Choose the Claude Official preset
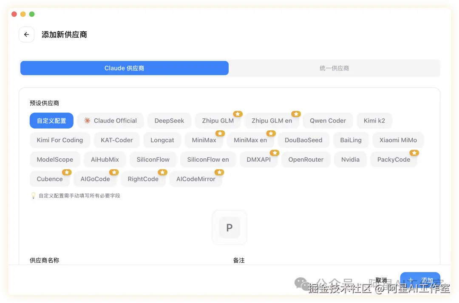459x303 pixels. tap(110, 121)
